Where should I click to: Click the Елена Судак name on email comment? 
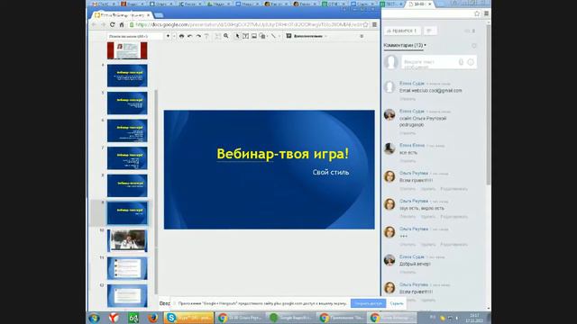point(412,84)
